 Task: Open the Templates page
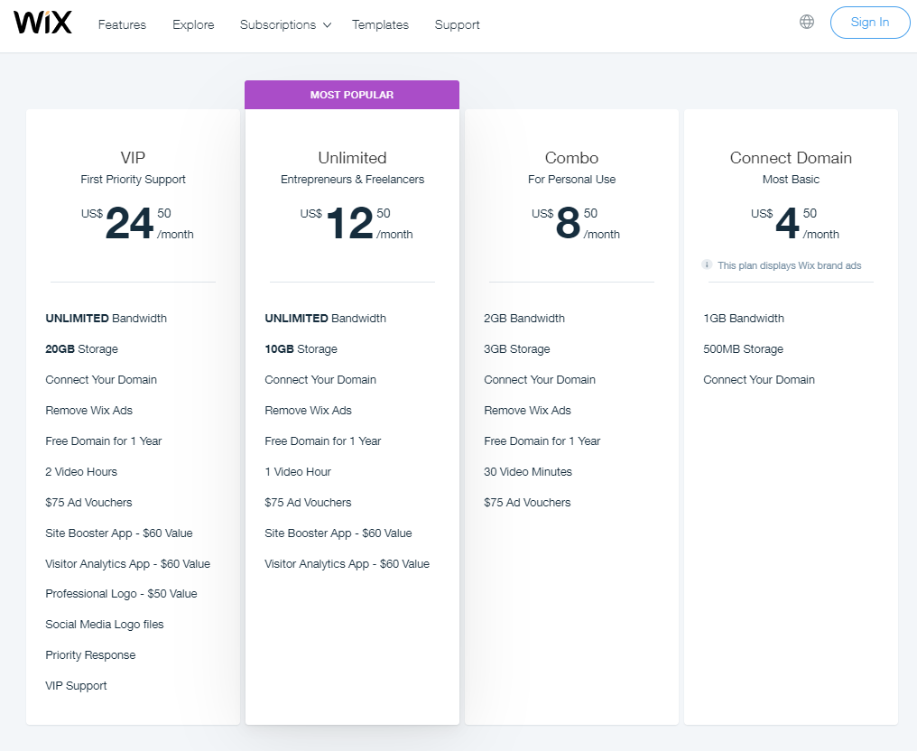[x=380, y=24]
